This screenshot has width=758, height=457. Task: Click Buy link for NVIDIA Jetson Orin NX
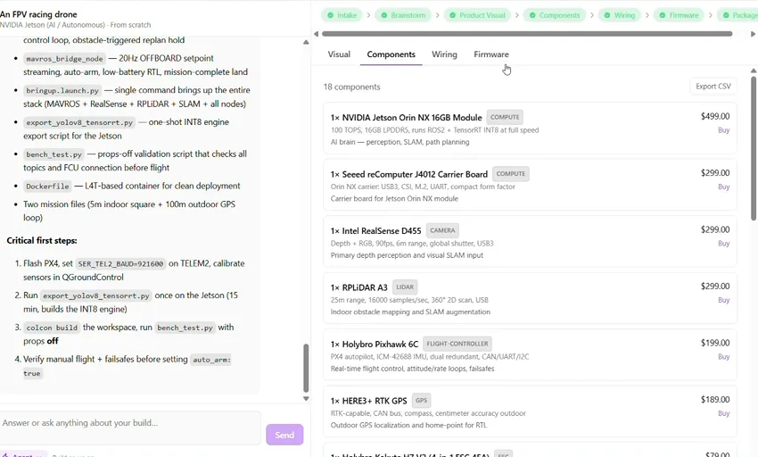tap(724, 129)
